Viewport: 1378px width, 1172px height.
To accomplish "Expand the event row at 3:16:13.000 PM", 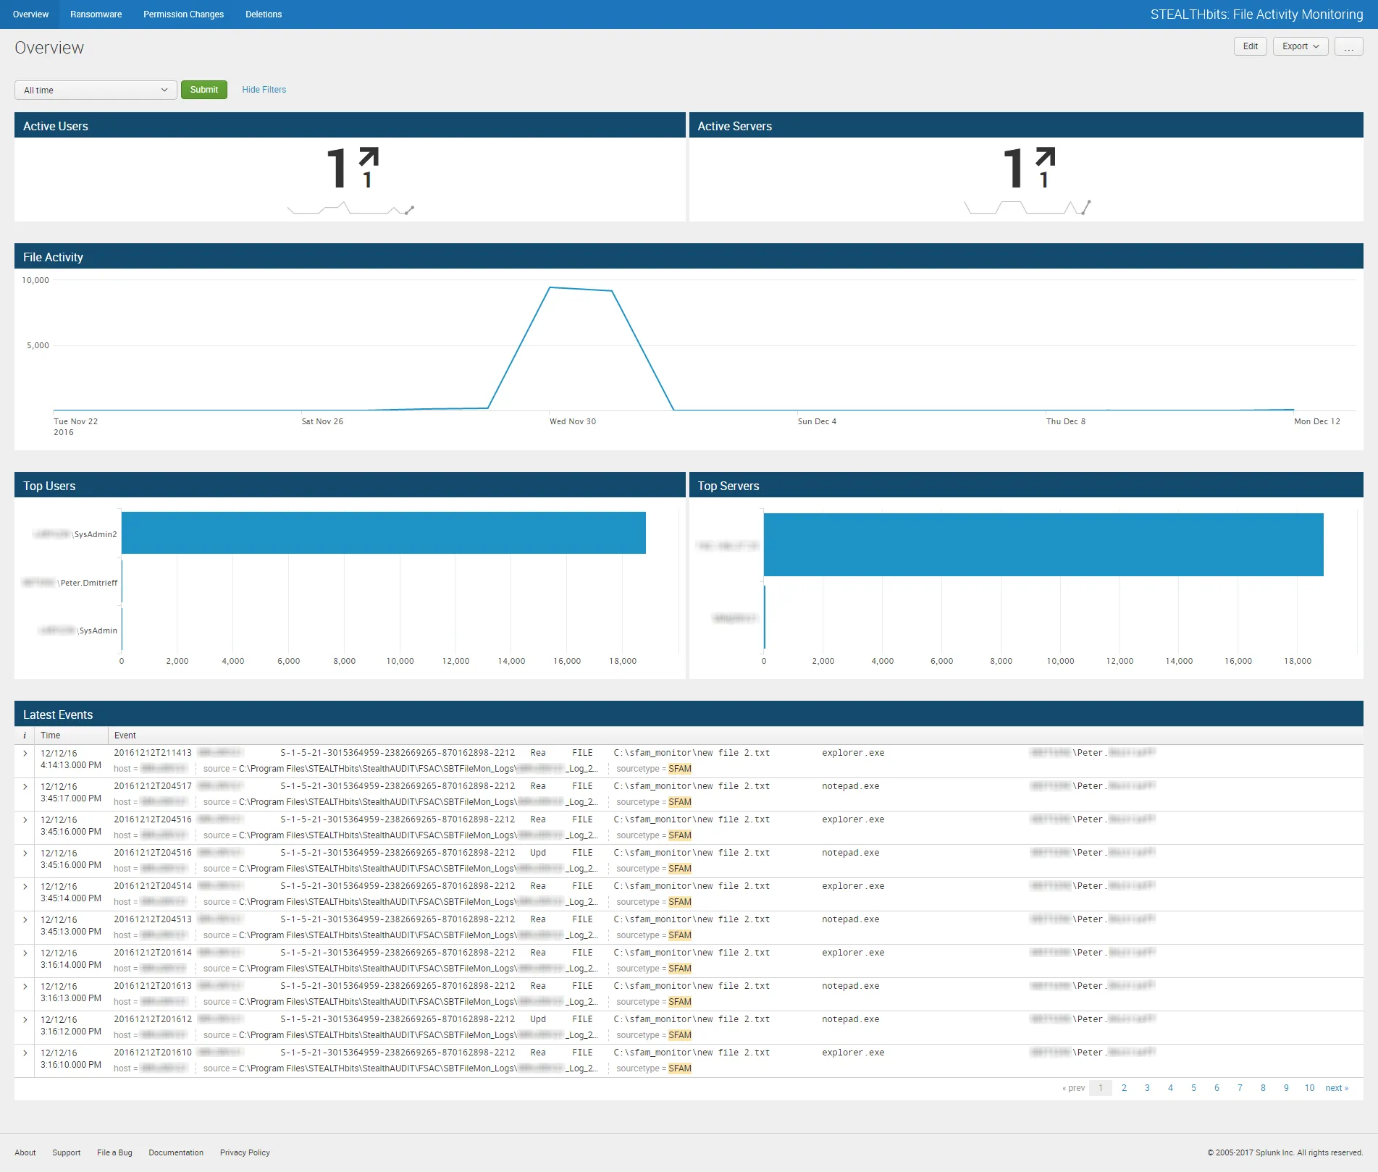I will [x=25, y=987].
